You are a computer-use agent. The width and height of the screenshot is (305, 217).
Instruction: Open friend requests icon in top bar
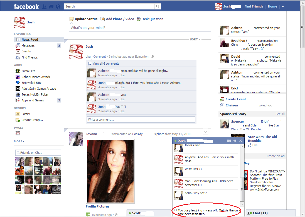pos(45,7)
